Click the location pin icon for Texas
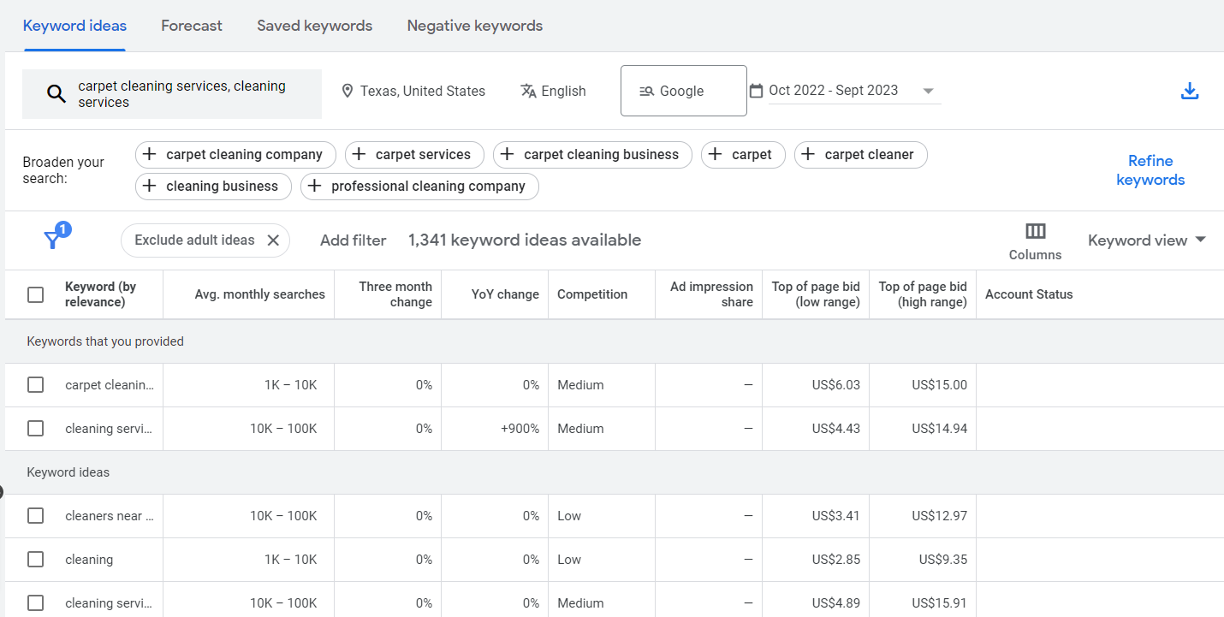This screenshot has height=617, width=1224. (347, 91)
